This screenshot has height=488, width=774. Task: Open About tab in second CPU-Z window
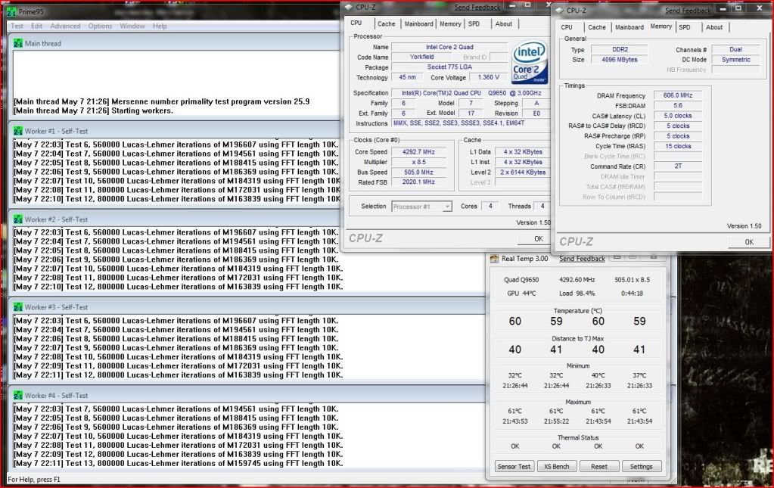(714, 27)
